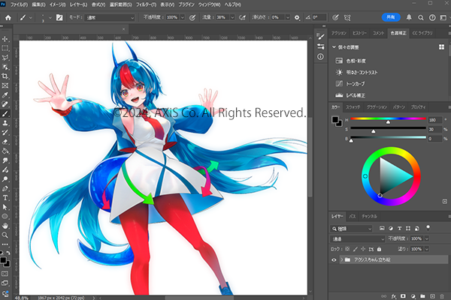Image resolution: width=451 pixels, height=300 pixels.
Task: Select the Paint Bucket tool
Action: 5,151
